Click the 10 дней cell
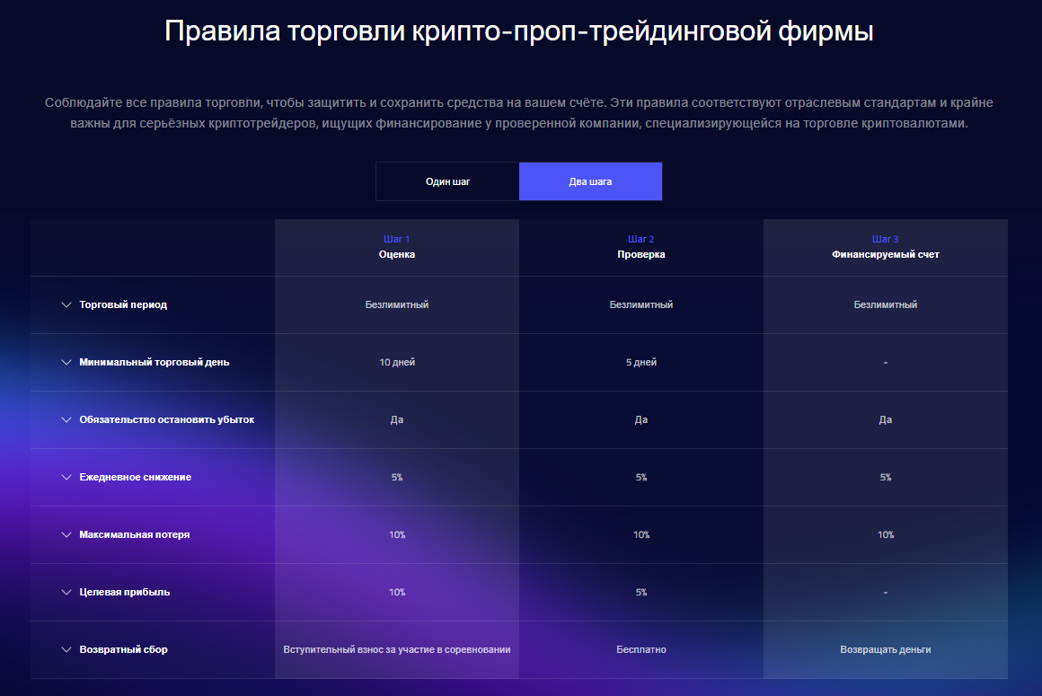This screenshot has width=1042, height=696. (x=397, y=362)
